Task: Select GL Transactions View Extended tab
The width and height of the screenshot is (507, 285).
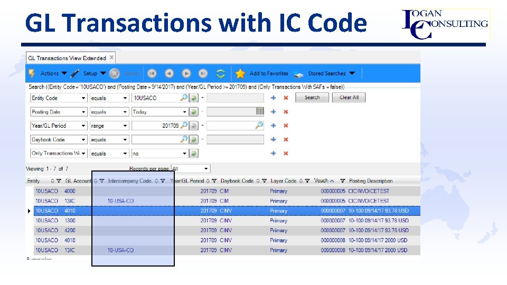Action: (67, 58)
